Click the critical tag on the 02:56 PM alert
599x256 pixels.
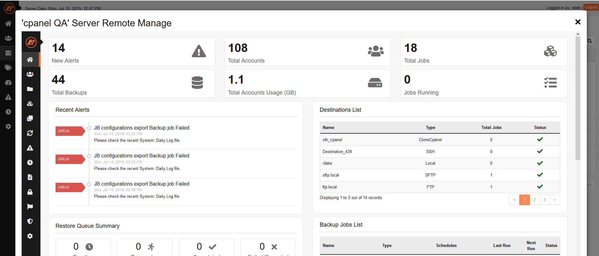pyautogui.click(x=70, y=187)
